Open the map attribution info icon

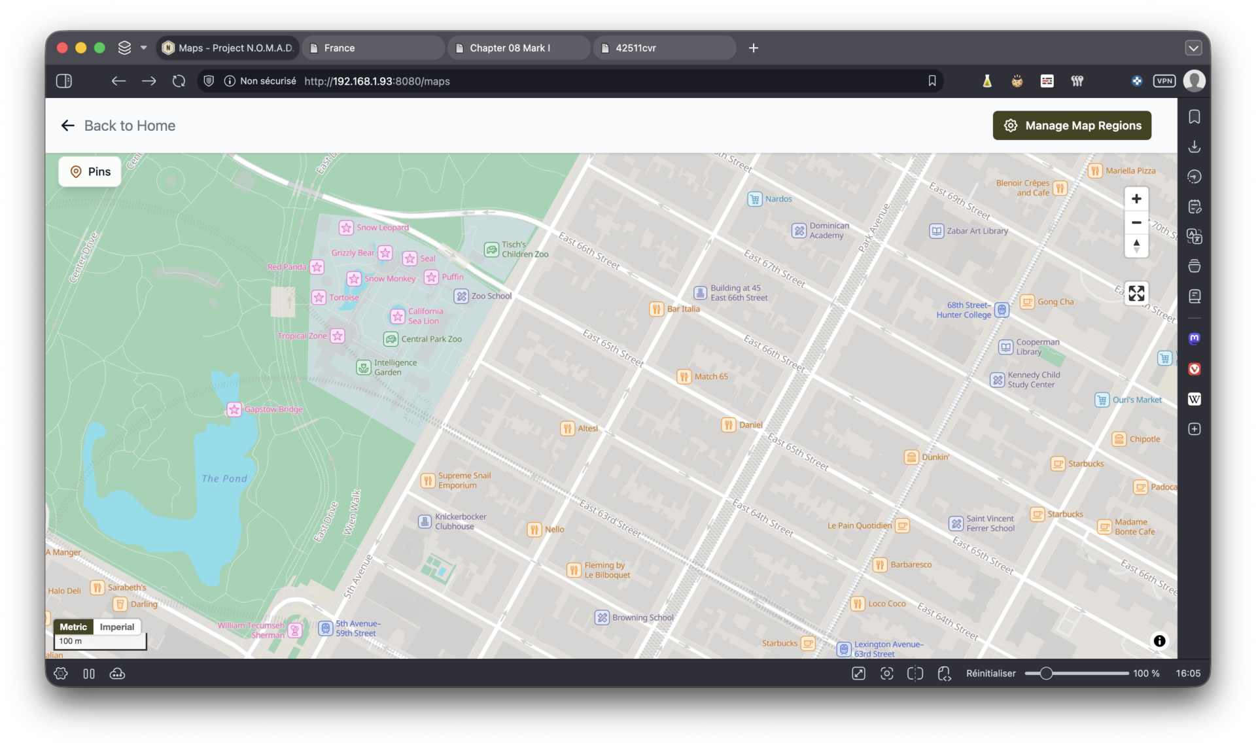pos(1159,641)
